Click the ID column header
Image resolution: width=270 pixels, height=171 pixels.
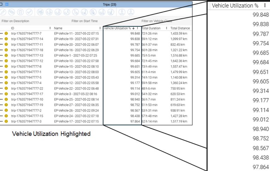tap(13, 28)
